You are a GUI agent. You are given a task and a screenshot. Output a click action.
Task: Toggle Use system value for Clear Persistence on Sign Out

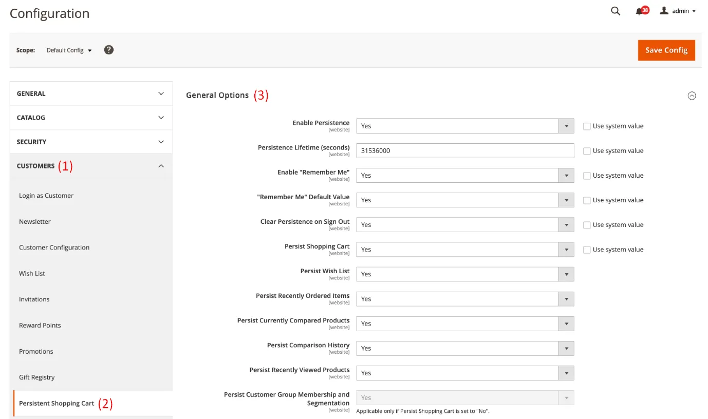(586, 225)
